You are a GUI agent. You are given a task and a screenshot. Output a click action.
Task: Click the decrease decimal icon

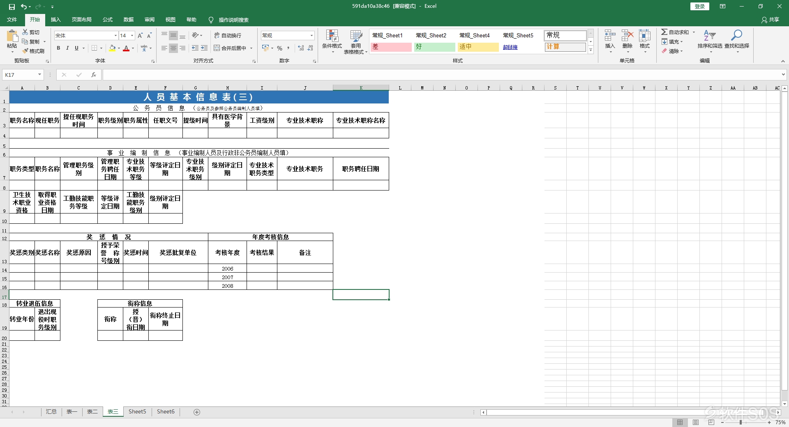[311, 48]
